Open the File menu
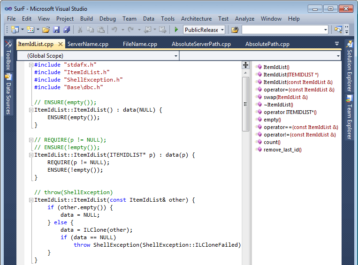Screen dimensions: 358x265 pos(11,19)
